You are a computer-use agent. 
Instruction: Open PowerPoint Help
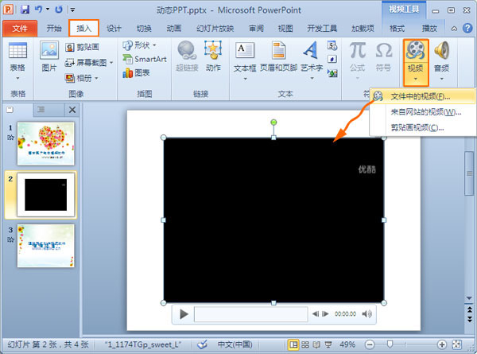pyautogui.click(x=467, y=29)
